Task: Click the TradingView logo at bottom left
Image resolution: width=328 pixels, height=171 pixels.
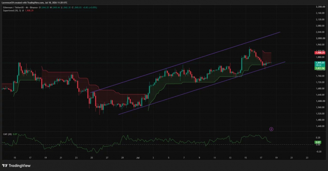Action: coord(16,166)
